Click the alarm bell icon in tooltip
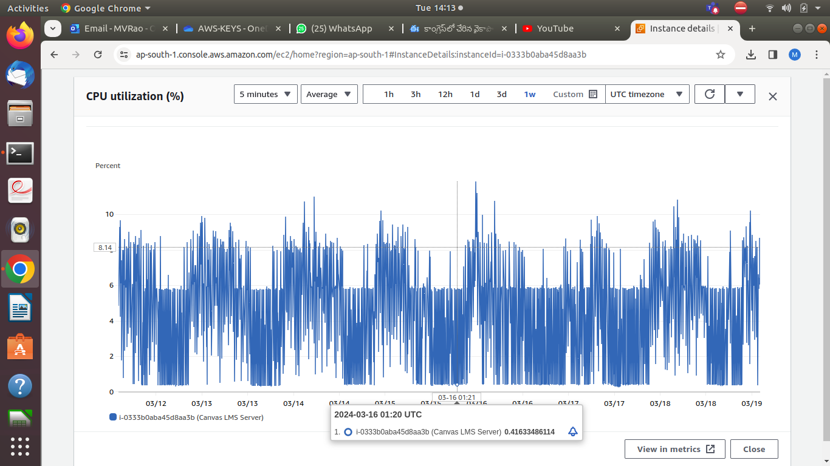830x466 pixels. (x=572, y=432)
